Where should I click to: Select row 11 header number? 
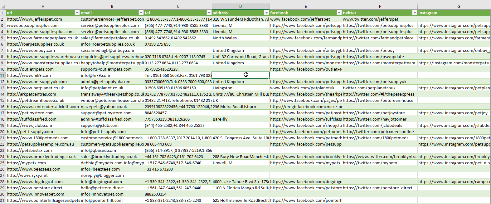pyautogui.click(x=3, y=75)
